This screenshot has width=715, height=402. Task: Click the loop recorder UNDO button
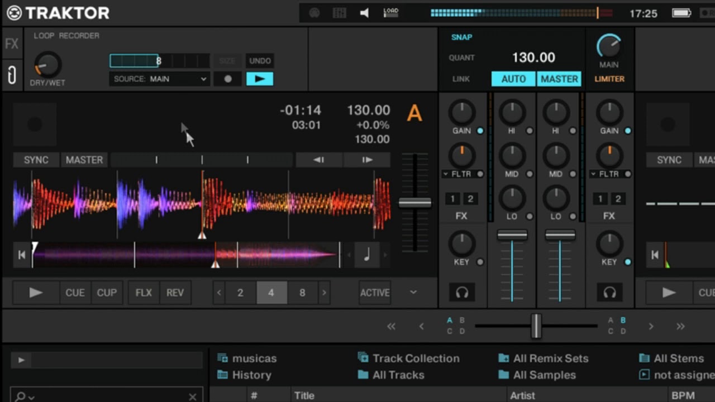pyautogui.click(x=260, y=61)
